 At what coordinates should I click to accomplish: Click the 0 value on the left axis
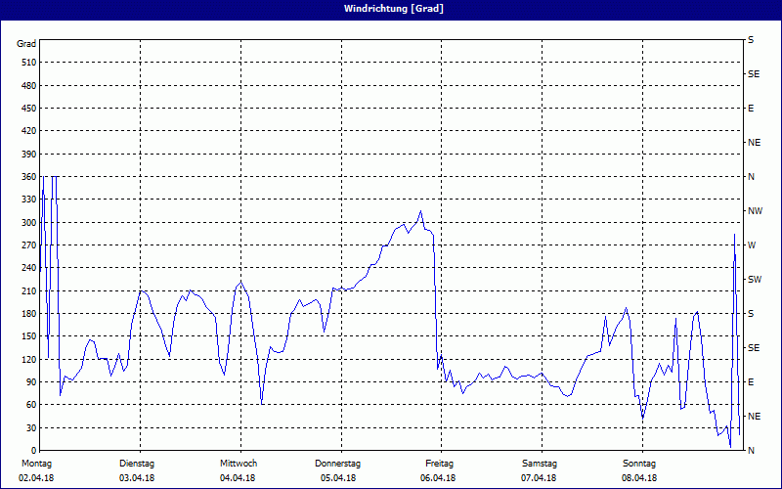click(x=32, y=450)
